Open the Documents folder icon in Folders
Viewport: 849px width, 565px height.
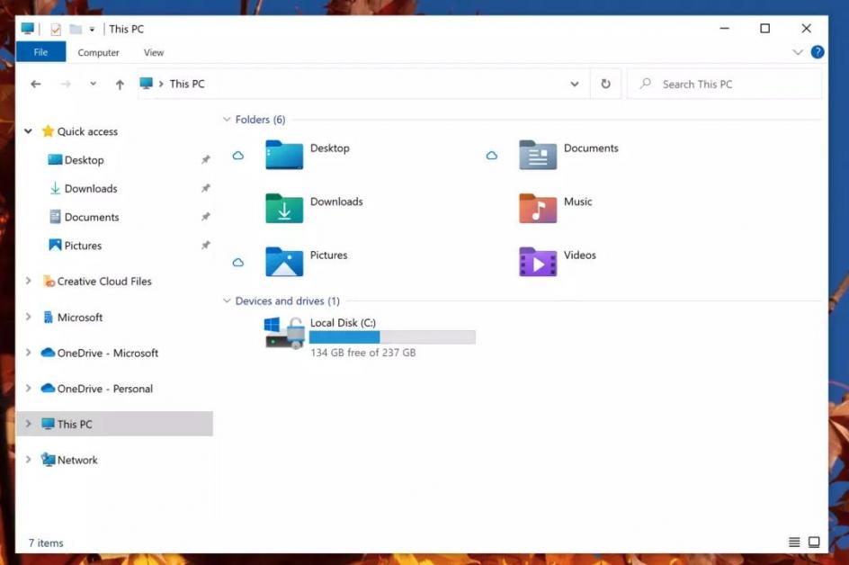click(x=538, y=155)
